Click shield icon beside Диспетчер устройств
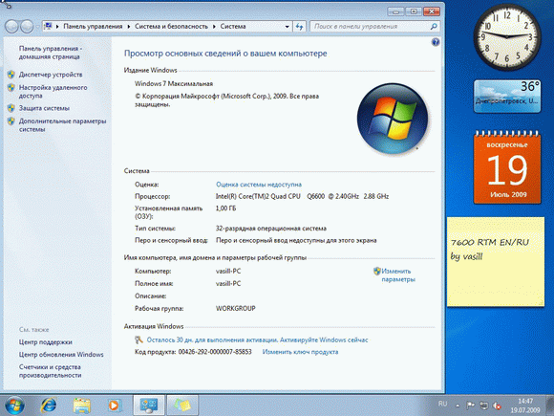554x416 pixels. 11,75
